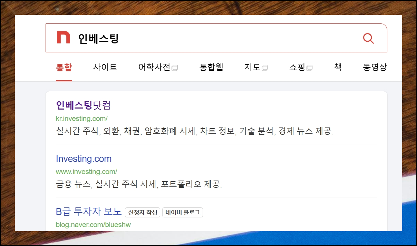417x246 pixels.
Task: Click the blog.naver.com/blueshw URL
Action: [x=93, y=225]
